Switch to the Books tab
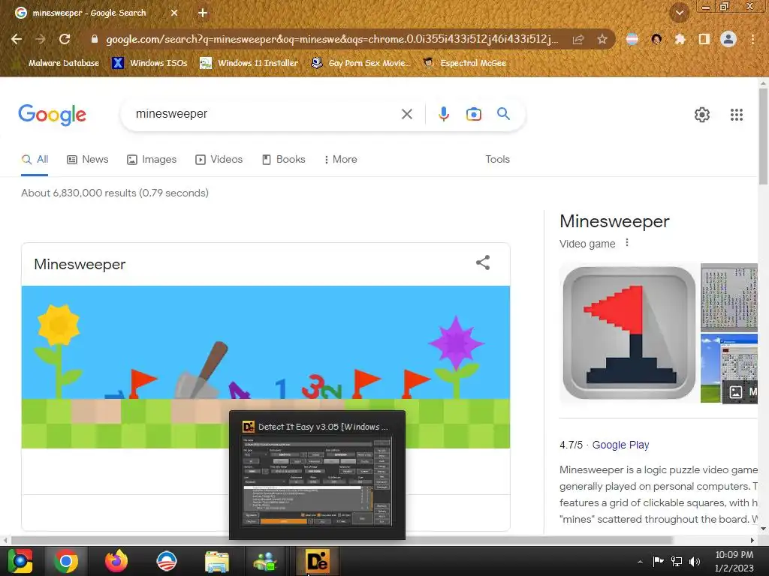The height and width of the screenshot is (576, 769). [283, 160]
